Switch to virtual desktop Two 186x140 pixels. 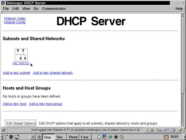point(59,137)
